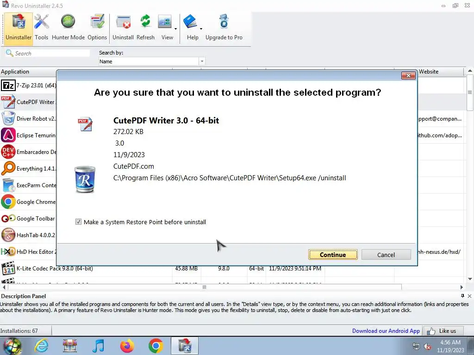Image resolution: width=474 pixels, height=355 pixels.
Task: Select Google Toolbar list icon
Action: pyautogui.click(x=8, y=218)
